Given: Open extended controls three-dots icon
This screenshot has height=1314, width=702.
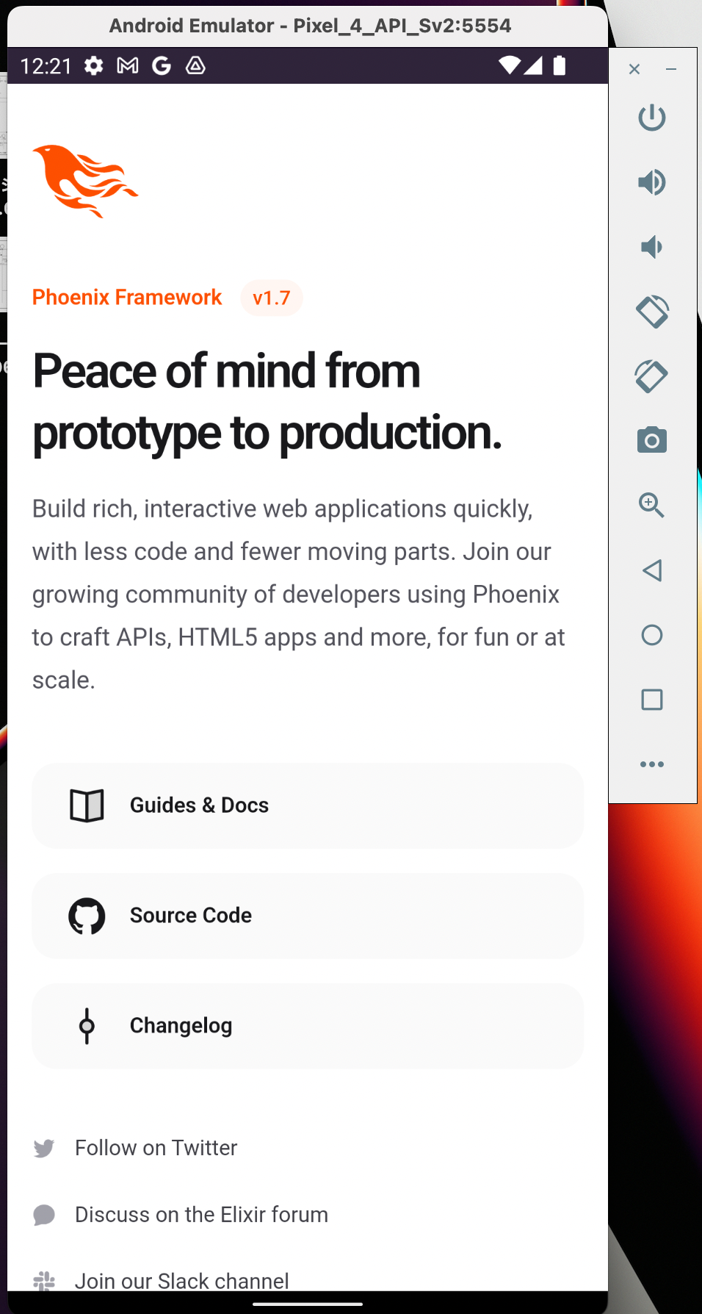Looking at the screenshot, I should click(x=651, y=764).
